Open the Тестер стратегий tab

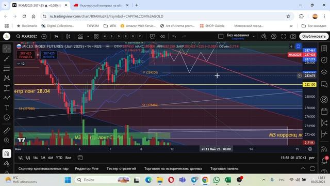[121, 169]
